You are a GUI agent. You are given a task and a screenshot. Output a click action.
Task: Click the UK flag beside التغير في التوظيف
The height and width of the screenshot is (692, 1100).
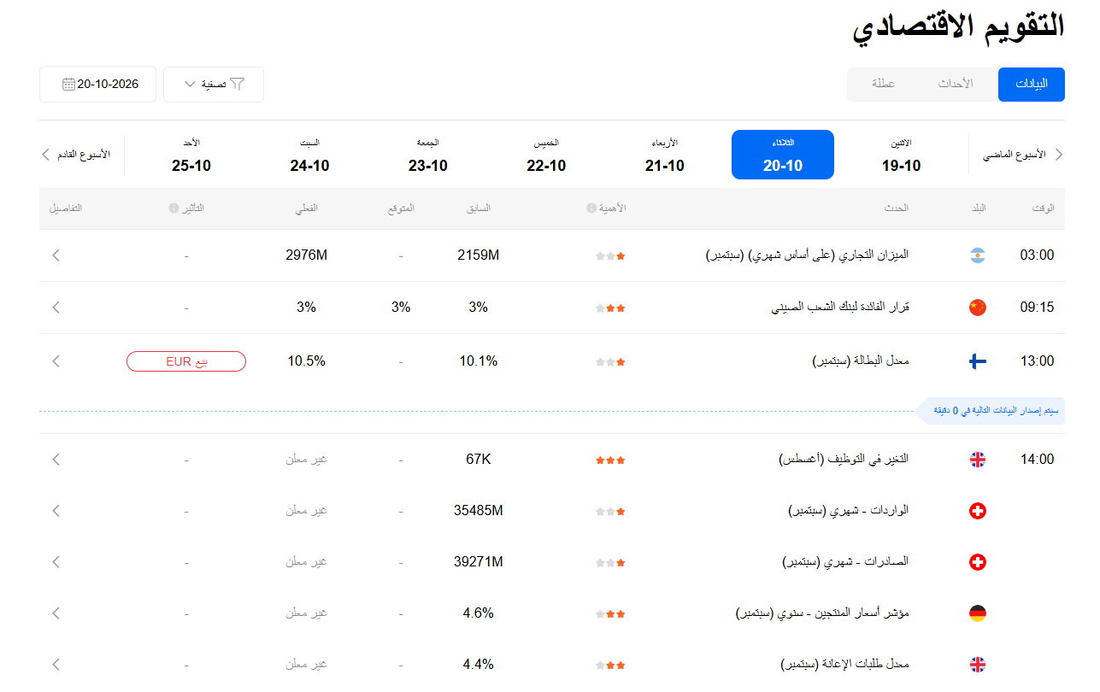pos(978,460)
